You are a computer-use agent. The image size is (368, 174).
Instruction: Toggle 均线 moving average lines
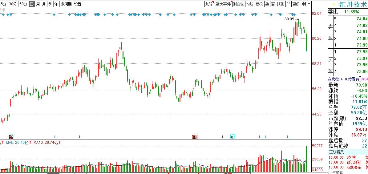250,4
